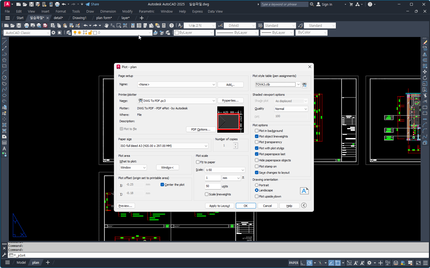430x268 pixels.
Task: Uncheck Center the plot
Action: (x=162, y=185)
